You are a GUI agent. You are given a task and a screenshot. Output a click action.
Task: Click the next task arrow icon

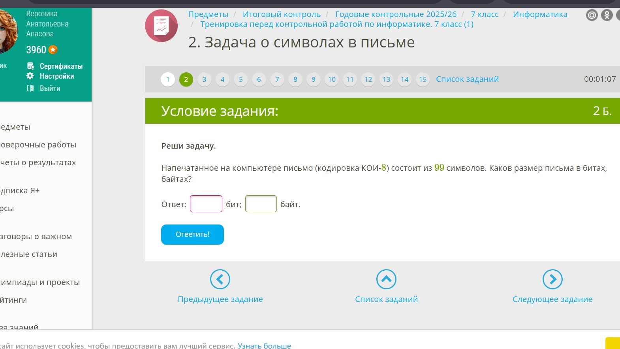tap(552, 279)
